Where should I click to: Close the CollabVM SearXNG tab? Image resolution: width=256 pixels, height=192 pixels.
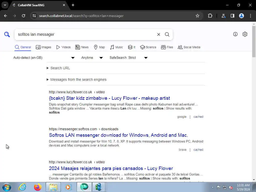(64, 5)
